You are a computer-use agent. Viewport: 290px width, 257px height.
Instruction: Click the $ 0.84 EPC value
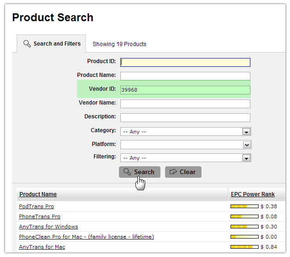[269, 247]
